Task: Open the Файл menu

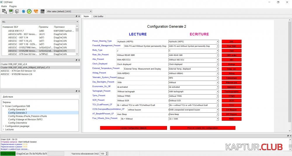Action: coord(4,6)
